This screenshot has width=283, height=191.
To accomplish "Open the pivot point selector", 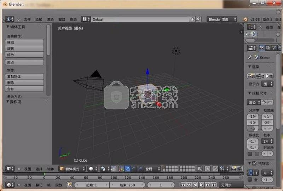I will tap(105, 169).
